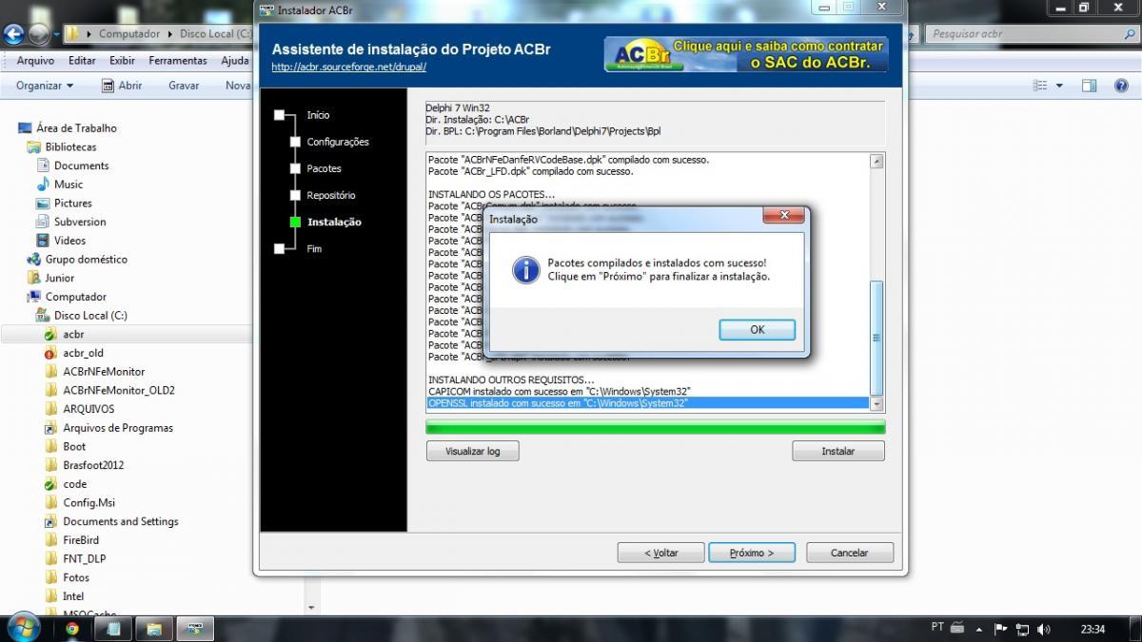Open the Exibir menu
Viewport: 1142px width, 642px height.
pos(122,61)
